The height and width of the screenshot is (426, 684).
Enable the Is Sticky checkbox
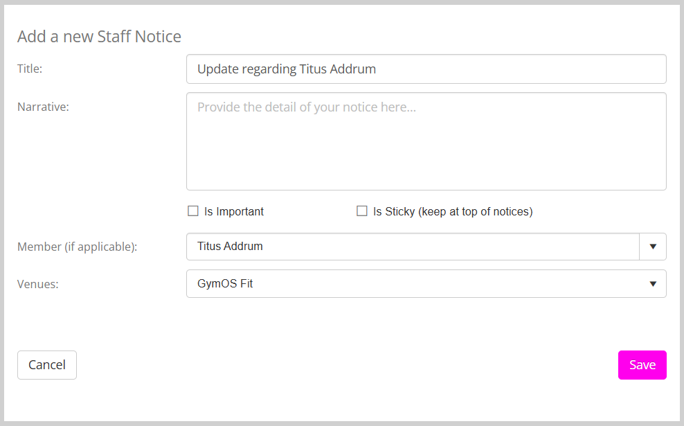(x=361, y=211)
